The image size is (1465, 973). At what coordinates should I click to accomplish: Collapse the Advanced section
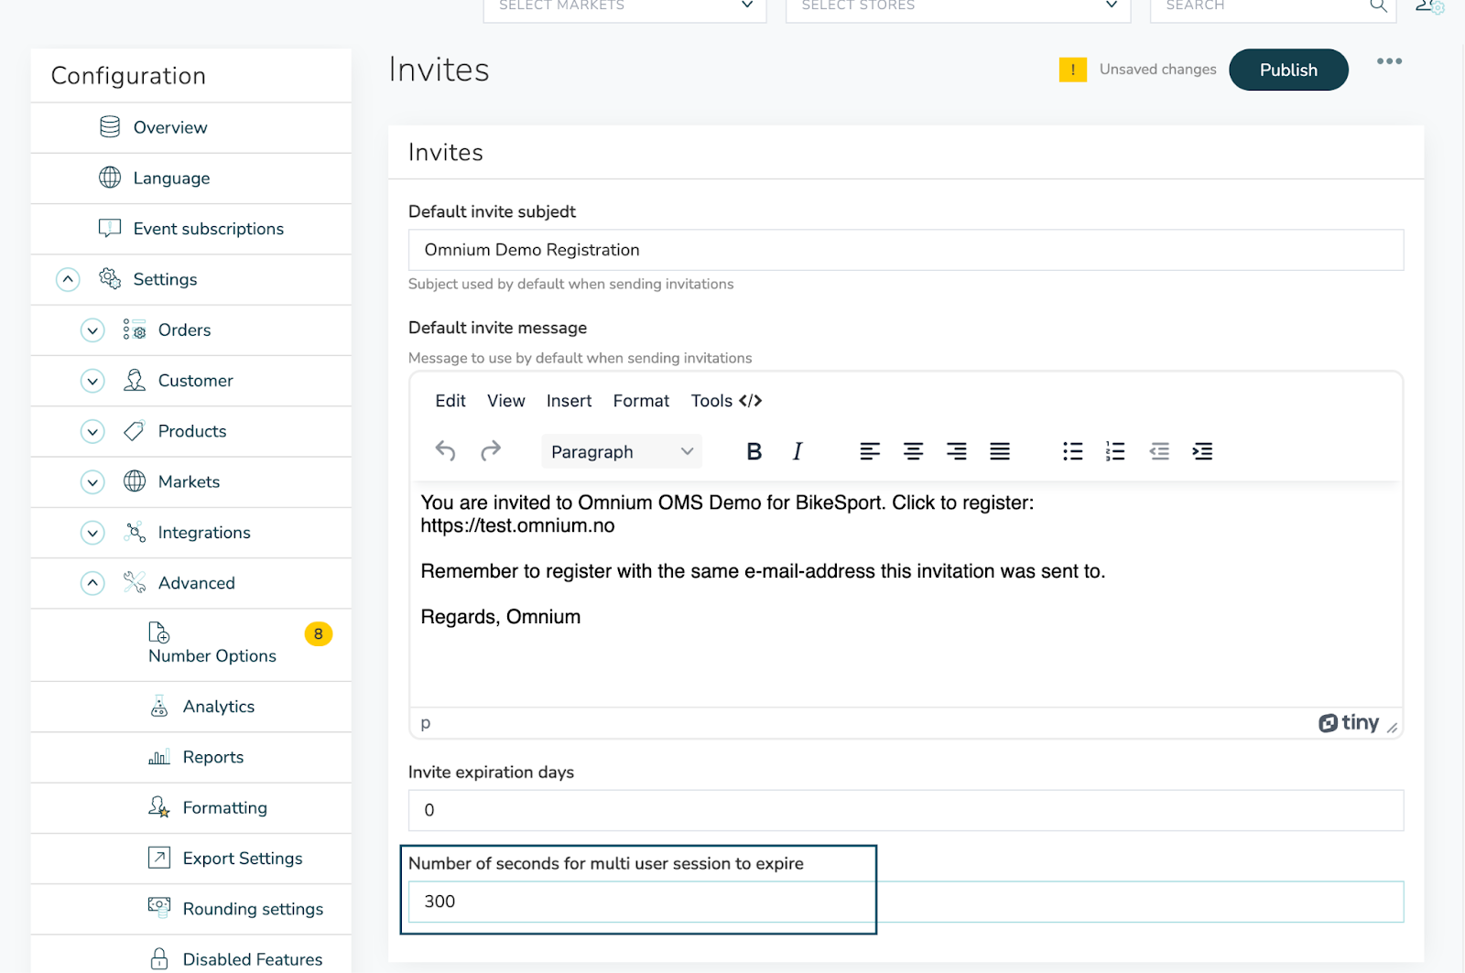(92, 583)
